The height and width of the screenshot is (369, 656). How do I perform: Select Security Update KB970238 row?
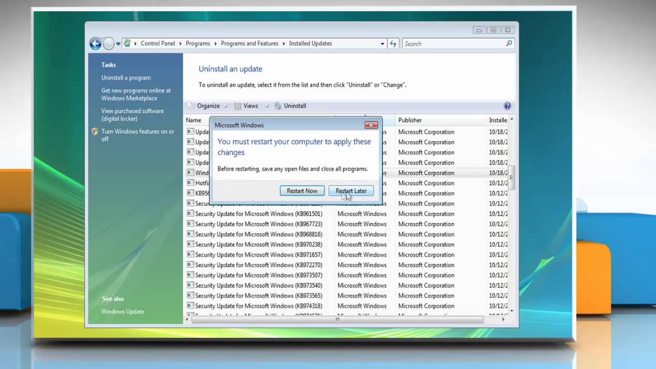point(346,244)
